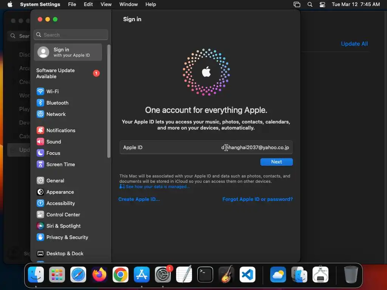Image resolution: width=387 pixels, height=290 pixels.
Task: Open Trash from the Dock
Action: pos(351,275)
